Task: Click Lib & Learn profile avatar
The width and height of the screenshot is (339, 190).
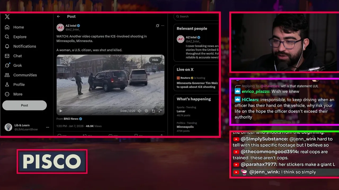Action: [x=8, y=127]
